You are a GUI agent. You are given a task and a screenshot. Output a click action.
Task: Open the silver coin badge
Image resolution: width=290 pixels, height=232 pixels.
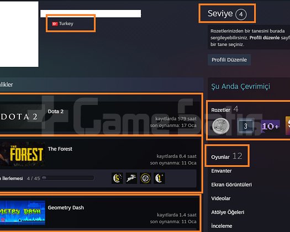point(220,126)
